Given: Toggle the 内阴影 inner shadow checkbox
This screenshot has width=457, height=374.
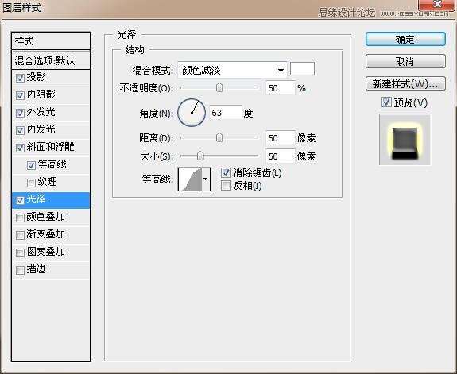Looking at the screenshot, I should 20,95.
